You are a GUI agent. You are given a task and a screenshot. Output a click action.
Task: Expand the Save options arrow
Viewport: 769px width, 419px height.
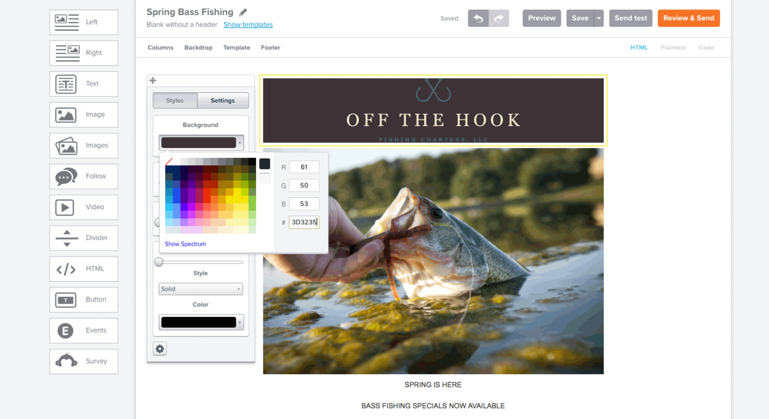tap(599, 18)
